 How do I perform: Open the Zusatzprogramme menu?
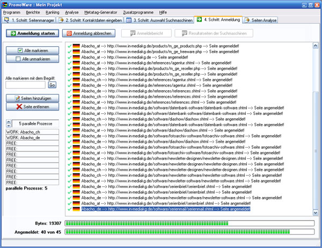pos(138,12)
